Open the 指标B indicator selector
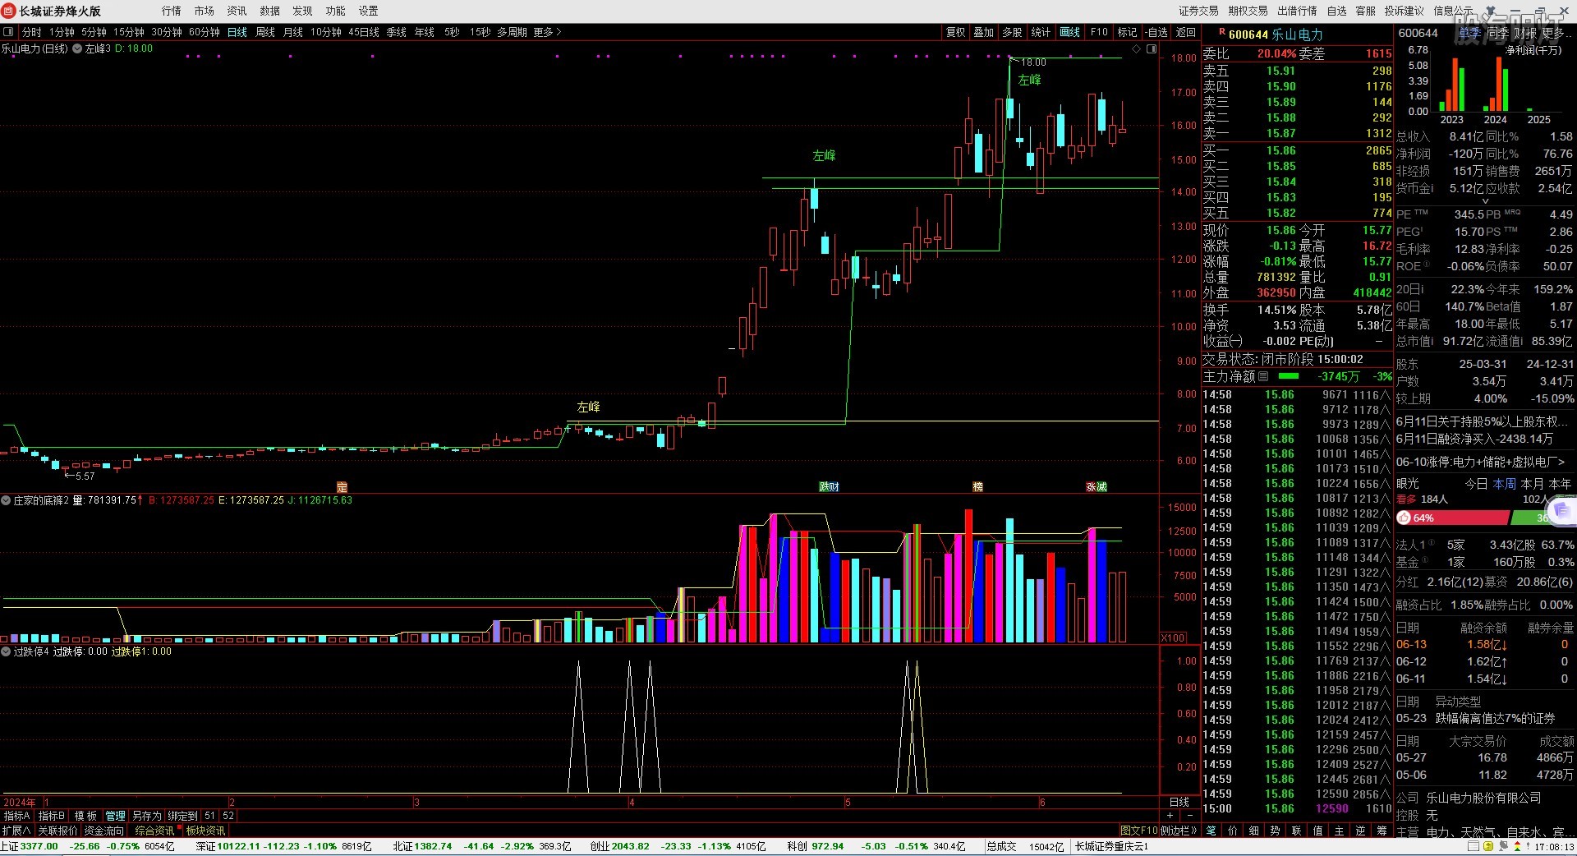 (x=52, y=816)
